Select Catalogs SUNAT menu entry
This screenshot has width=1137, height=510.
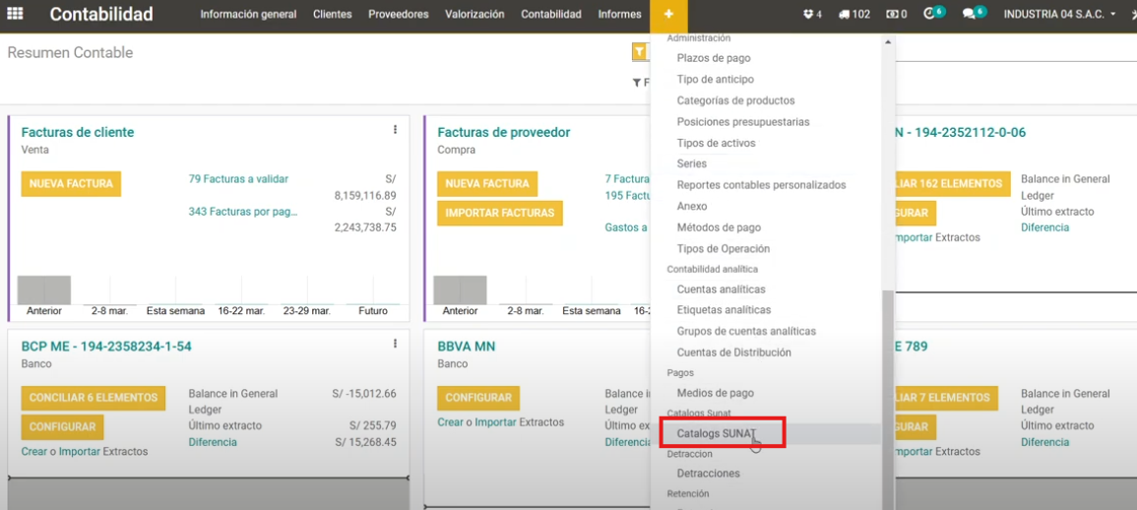coord(716,434)
